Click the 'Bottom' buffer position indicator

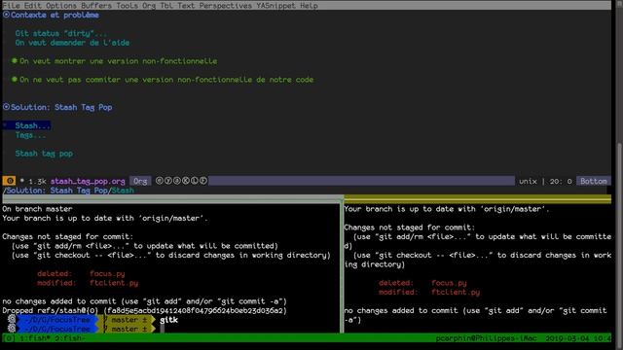point(594,181)
